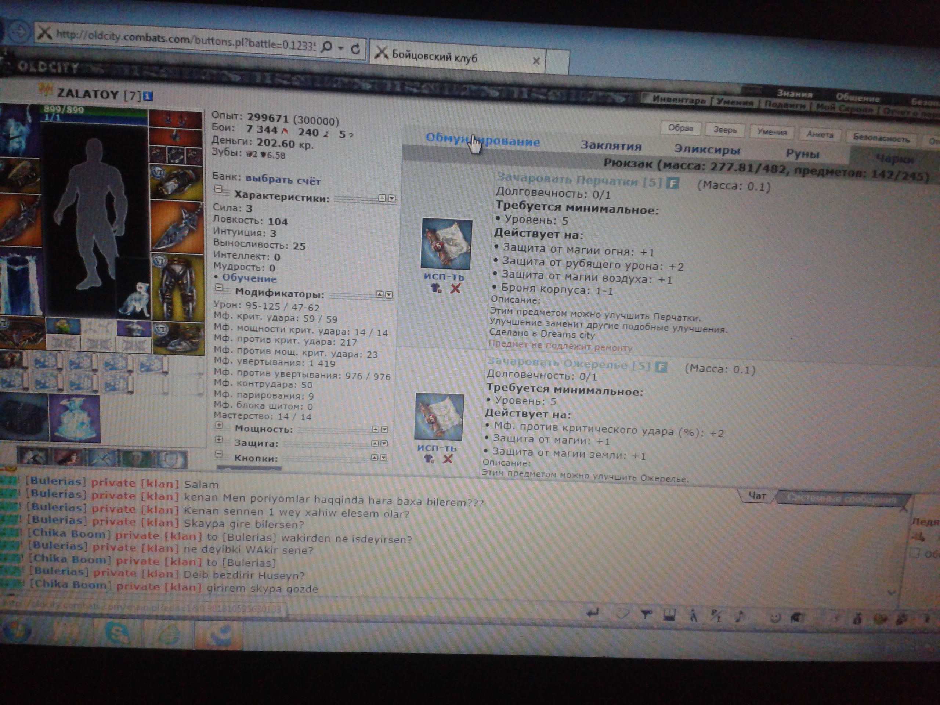Delete Зачаровать Ожерелье with its red X
Viewport: 940px width, 705px height.
click(x=448, y=459)
